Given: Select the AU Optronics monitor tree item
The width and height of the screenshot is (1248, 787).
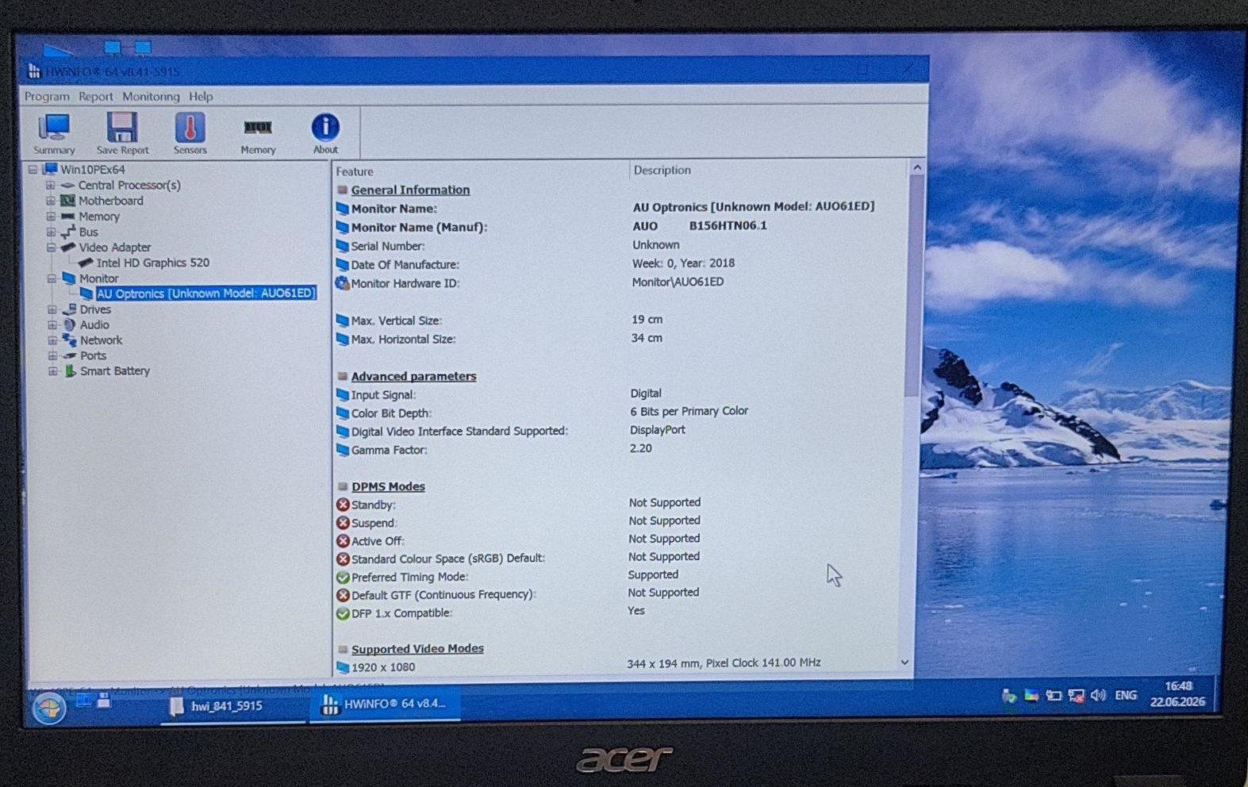Looking at the screenshot, I should [205, 294].
